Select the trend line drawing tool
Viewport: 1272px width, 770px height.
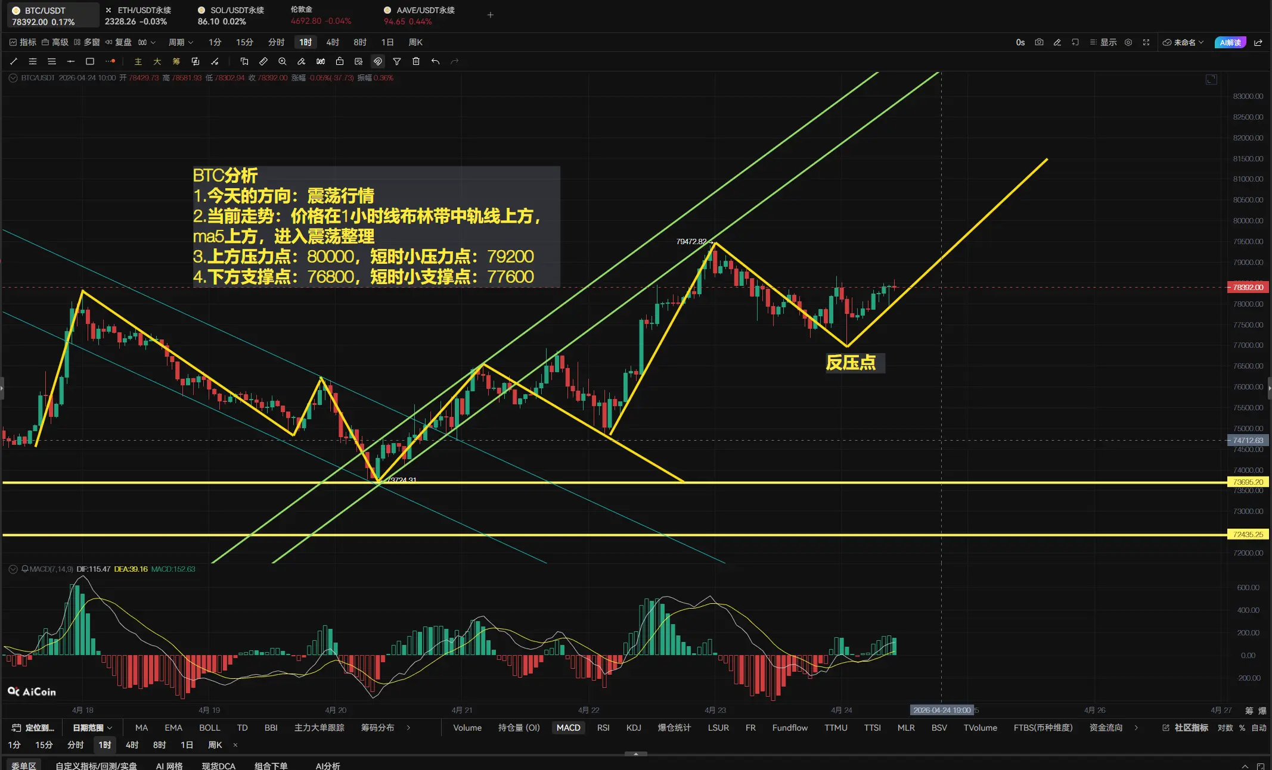tap(14, 61)
